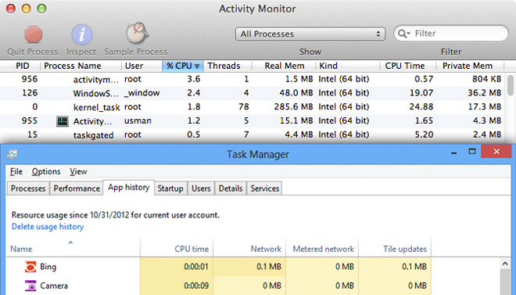Image resolution: width=516 pixels, height=295 pixels.
Task: Click the 36.2 MB private memory cell
Action: [x=485, y=93]
